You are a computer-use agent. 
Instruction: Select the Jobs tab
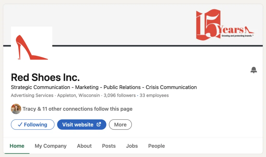click(x=132, y=146)
